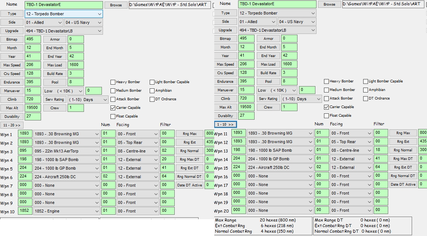The height and width of the screenshot is (236, 427).
Task: Click the '6 hexes (218 nm)' Ext Combat text
Action: [277, 226]
